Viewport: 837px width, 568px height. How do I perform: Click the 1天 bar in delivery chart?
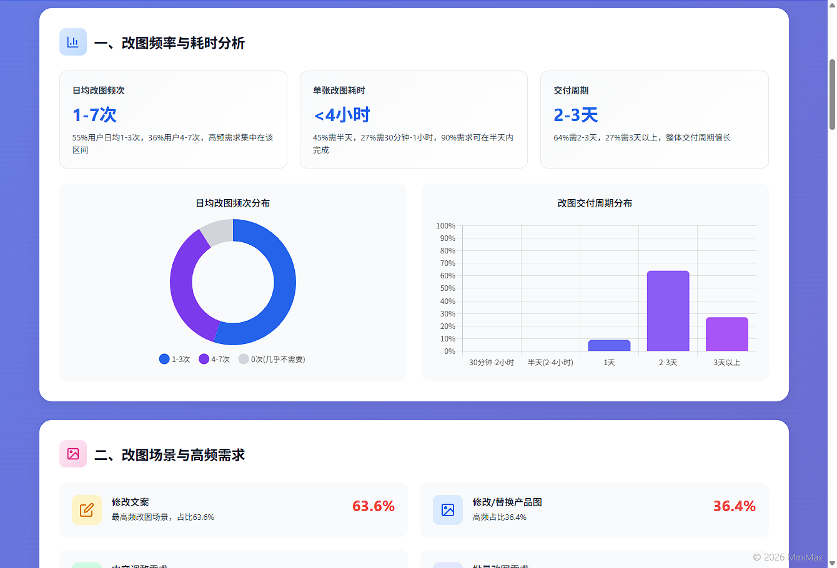click(609, 345)
